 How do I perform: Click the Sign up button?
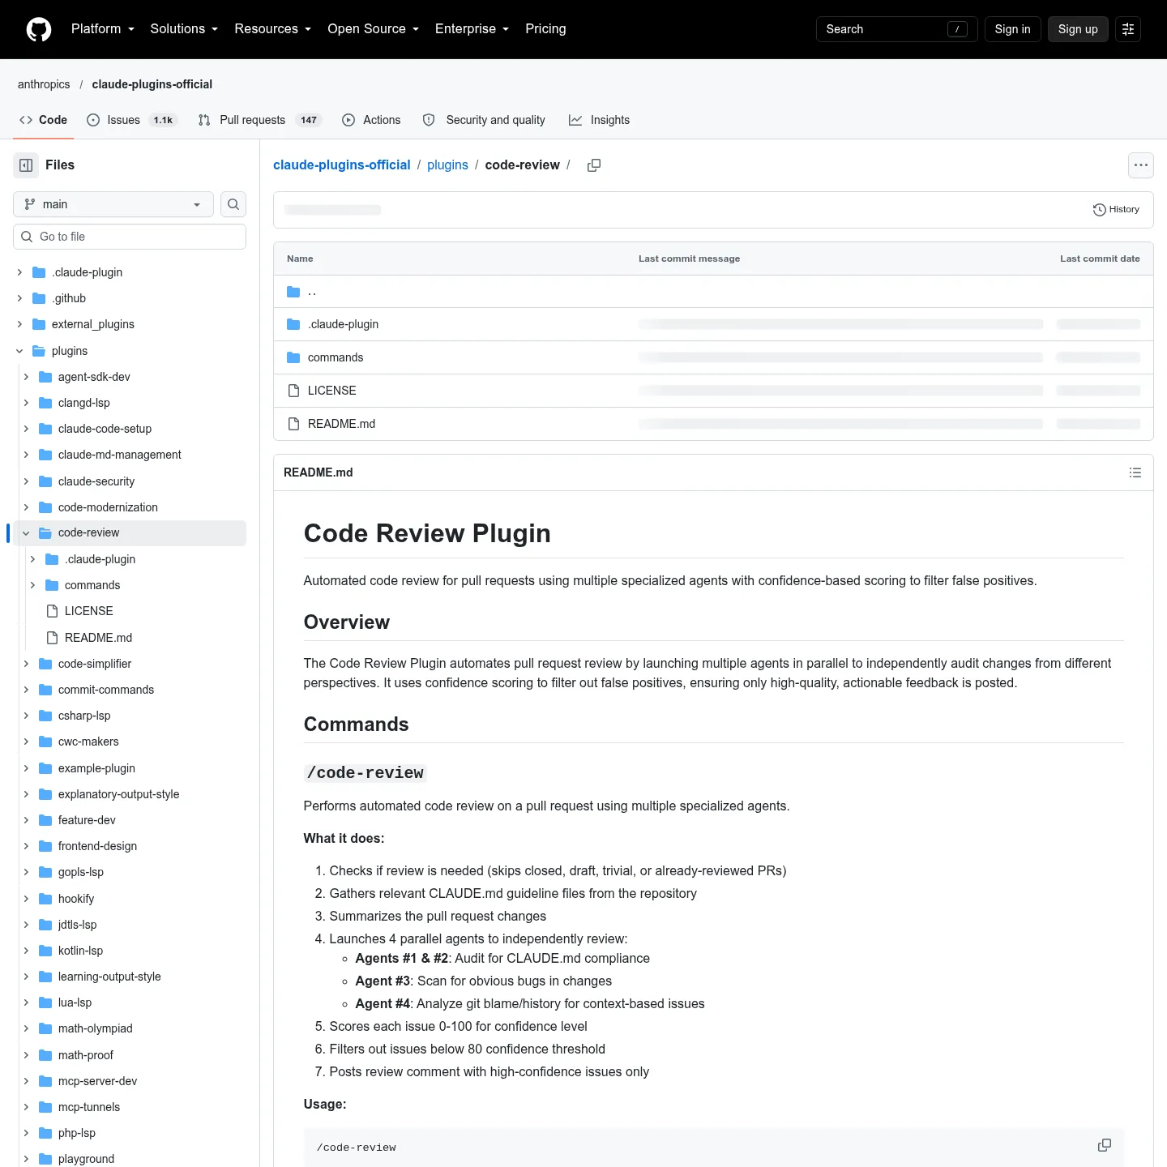pos(1078,29)
